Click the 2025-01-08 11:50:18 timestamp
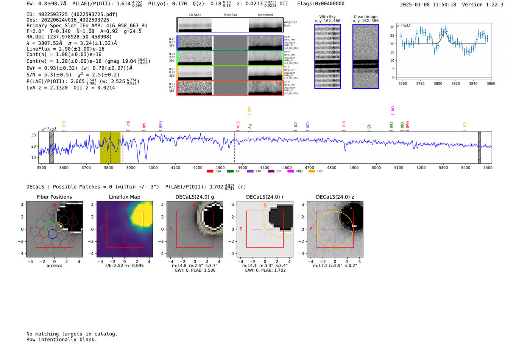This screenshot has width=530, height=360. 428,5
